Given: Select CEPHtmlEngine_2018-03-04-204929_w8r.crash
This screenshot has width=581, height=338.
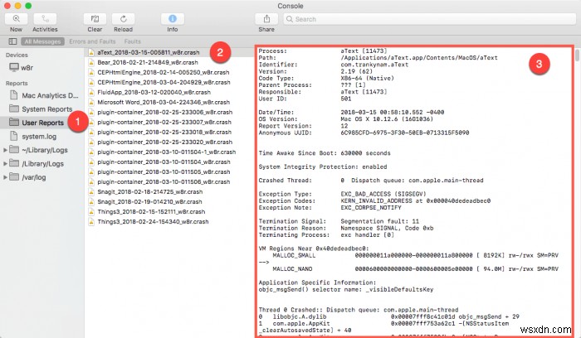Looking at the screenshot, I should [164, 83].
